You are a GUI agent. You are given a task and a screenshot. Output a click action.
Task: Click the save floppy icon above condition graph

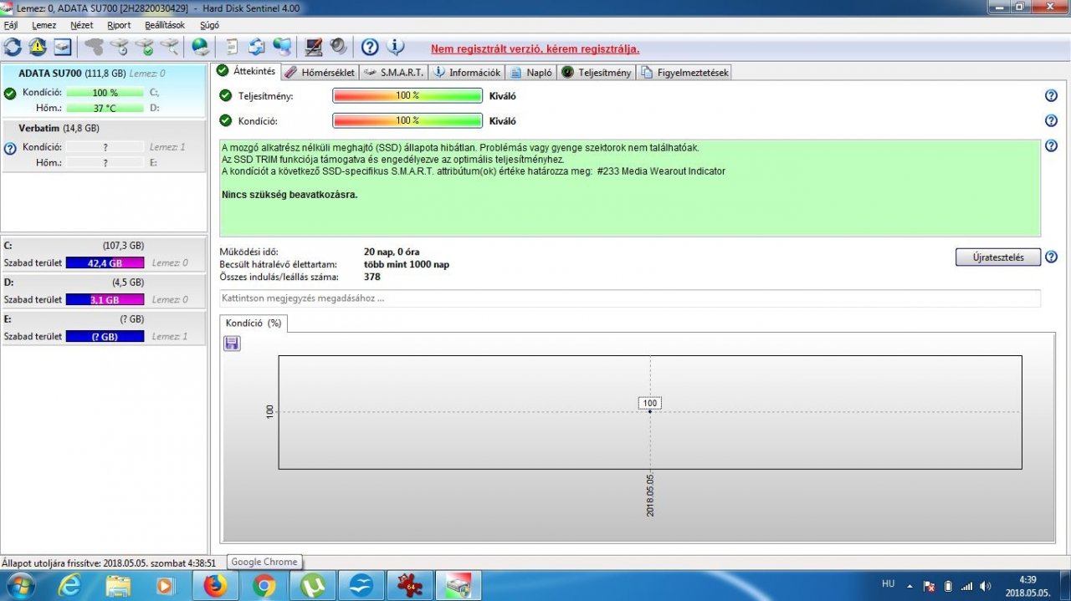232,344
